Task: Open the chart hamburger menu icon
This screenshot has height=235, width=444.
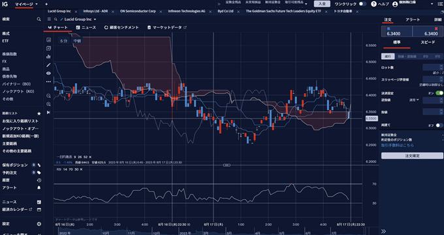Action: (49, 20)
